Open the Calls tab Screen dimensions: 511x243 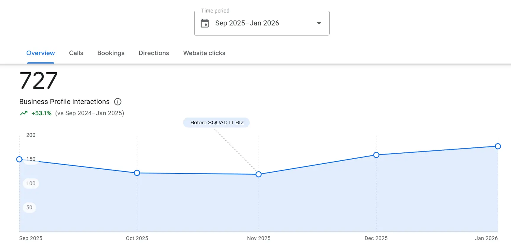[x=76, y=53]
